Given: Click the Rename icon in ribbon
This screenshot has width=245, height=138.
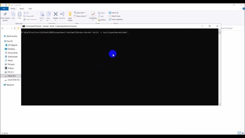Looking at the screenshot, I should coord(62,15).
